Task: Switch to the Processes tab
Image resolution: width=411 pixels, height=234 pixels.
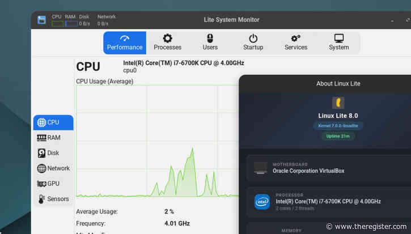Action: pyautogui.click(x=167, y=43)
